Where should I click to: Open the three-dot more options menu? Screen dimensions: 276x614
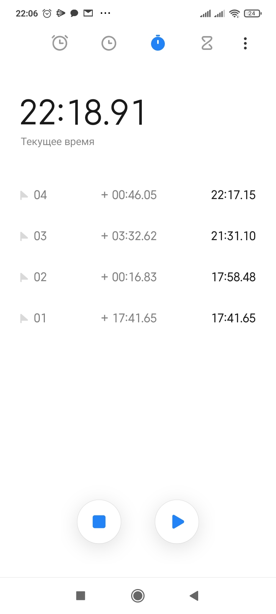click(x=245, y=43)
